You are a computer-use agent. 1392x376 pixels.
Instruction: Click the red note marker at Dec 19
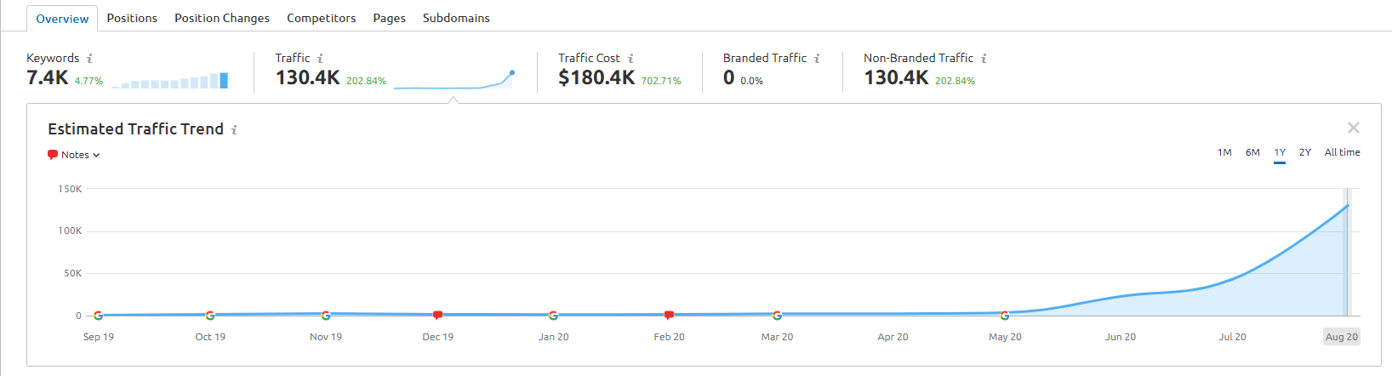[437, 315]
